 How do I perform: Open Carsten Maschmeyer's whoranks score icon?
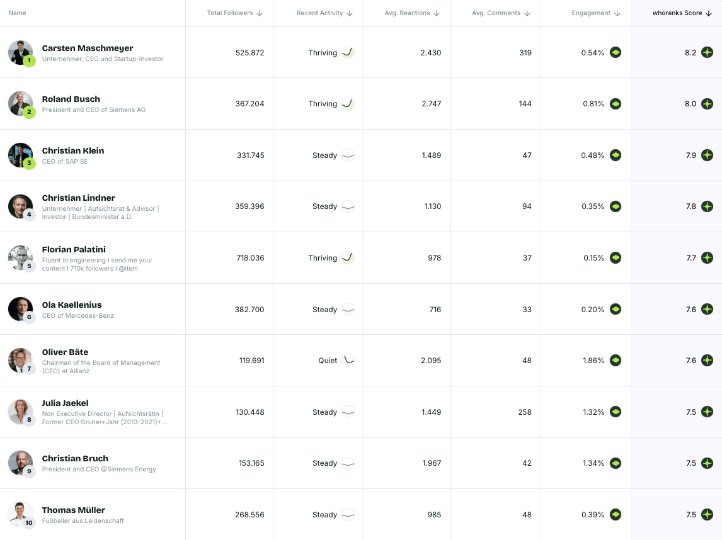pyautogui.click(x=708, y=52)
